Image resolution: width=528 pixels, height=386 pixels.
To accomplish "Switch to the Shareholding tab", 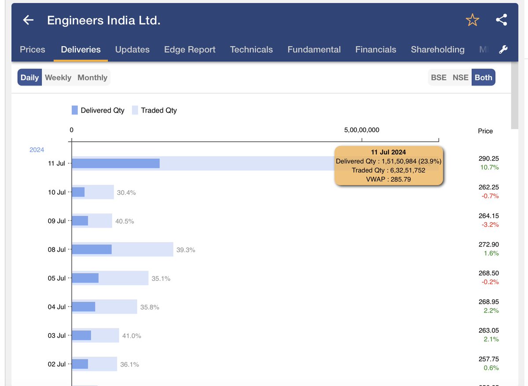I will pyautogui.click(x=438, y=50).
